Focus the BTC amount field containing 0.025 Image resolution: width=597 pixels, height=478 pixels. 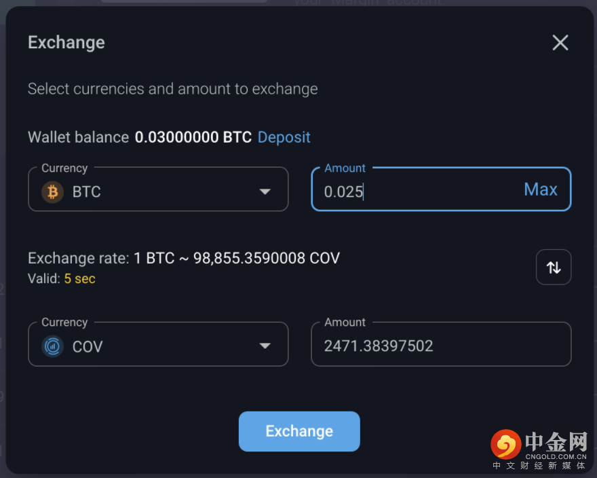[x=414, y=191]
